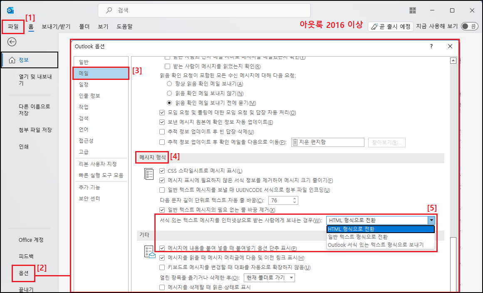This screenshot has height=293, width=483.
Task: Collapse the HTML 형식으로 전환 dropdown arrow
Action: click(x=431, y=220)
